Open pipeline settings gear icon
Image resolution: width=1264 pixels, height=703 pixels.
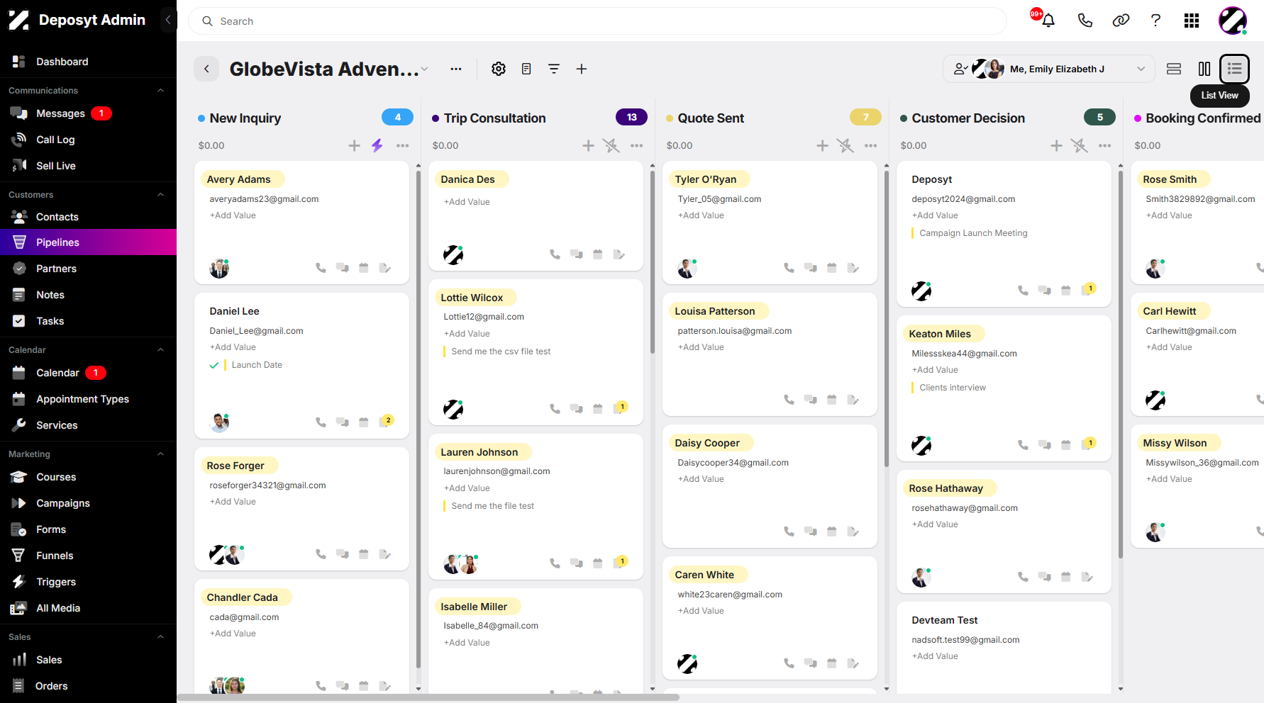pyautogui.click(x=499, y=69)
